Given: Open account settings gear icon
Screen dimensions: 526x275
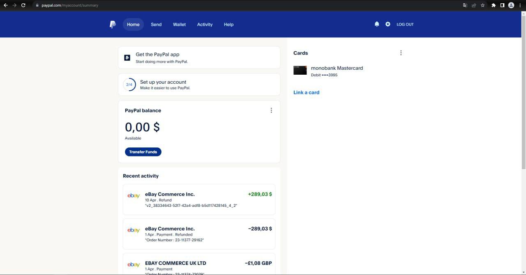Looking at the screenshot, I should coord(388,24).
